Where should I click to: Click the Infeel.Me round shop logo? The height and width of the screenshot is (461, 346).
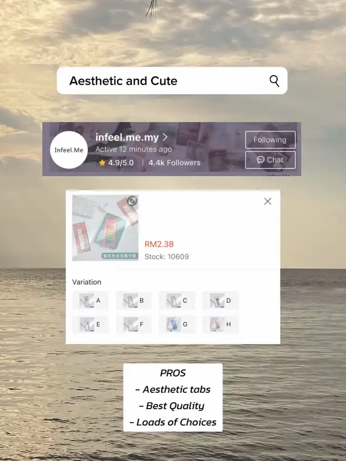69,150
